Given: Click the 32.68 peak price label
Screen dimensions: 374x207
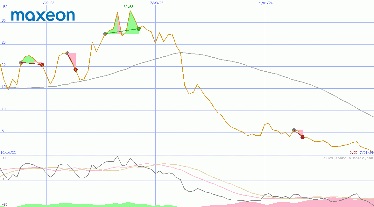Looking at the screenshot, I should pyautogui.click(x=128, y=7).
